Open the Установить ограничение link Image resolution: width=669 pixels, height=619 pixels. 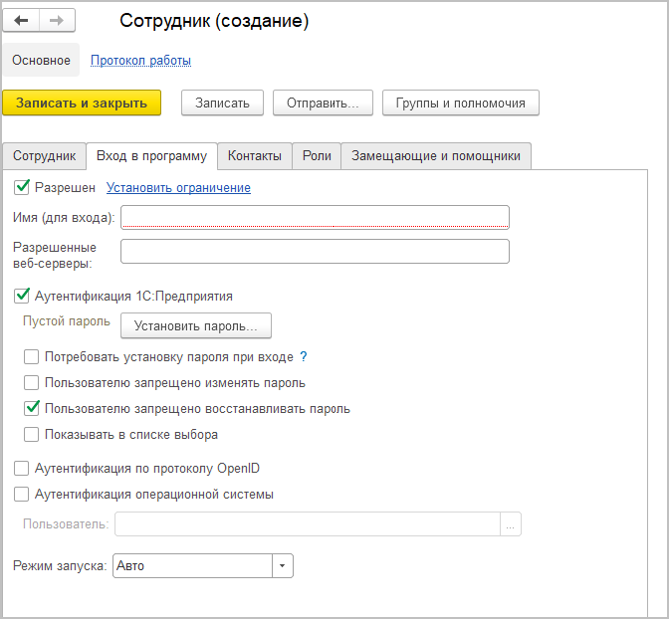coord(178,187)
